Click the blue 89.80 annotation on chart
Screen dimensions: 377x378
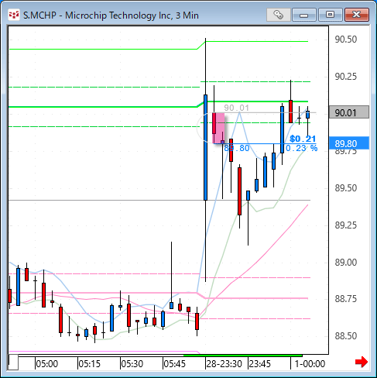pos(237,148)
